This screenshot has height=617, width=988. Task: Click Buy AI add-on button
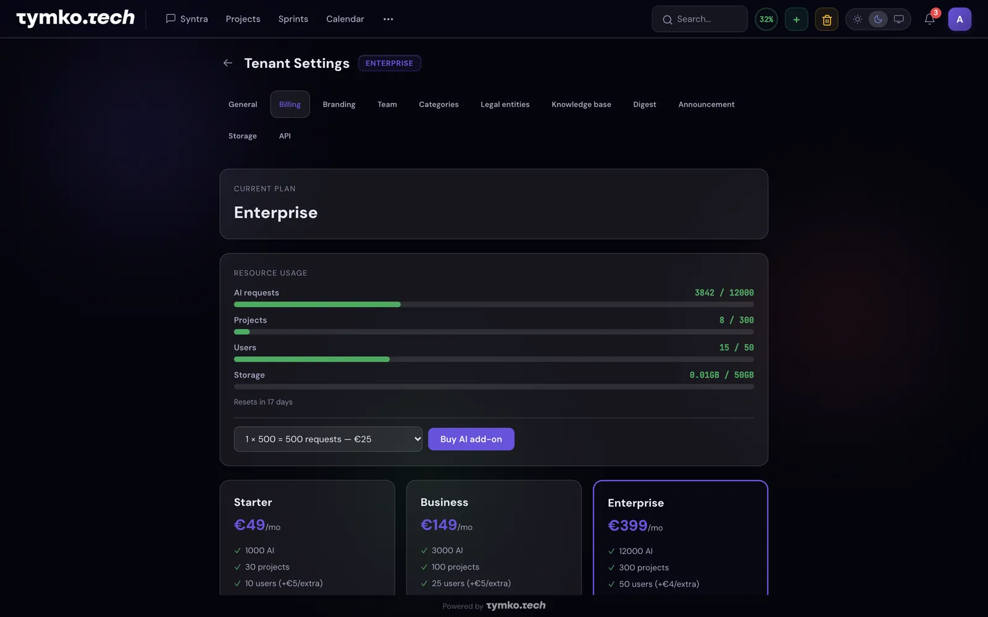[471, 439]
